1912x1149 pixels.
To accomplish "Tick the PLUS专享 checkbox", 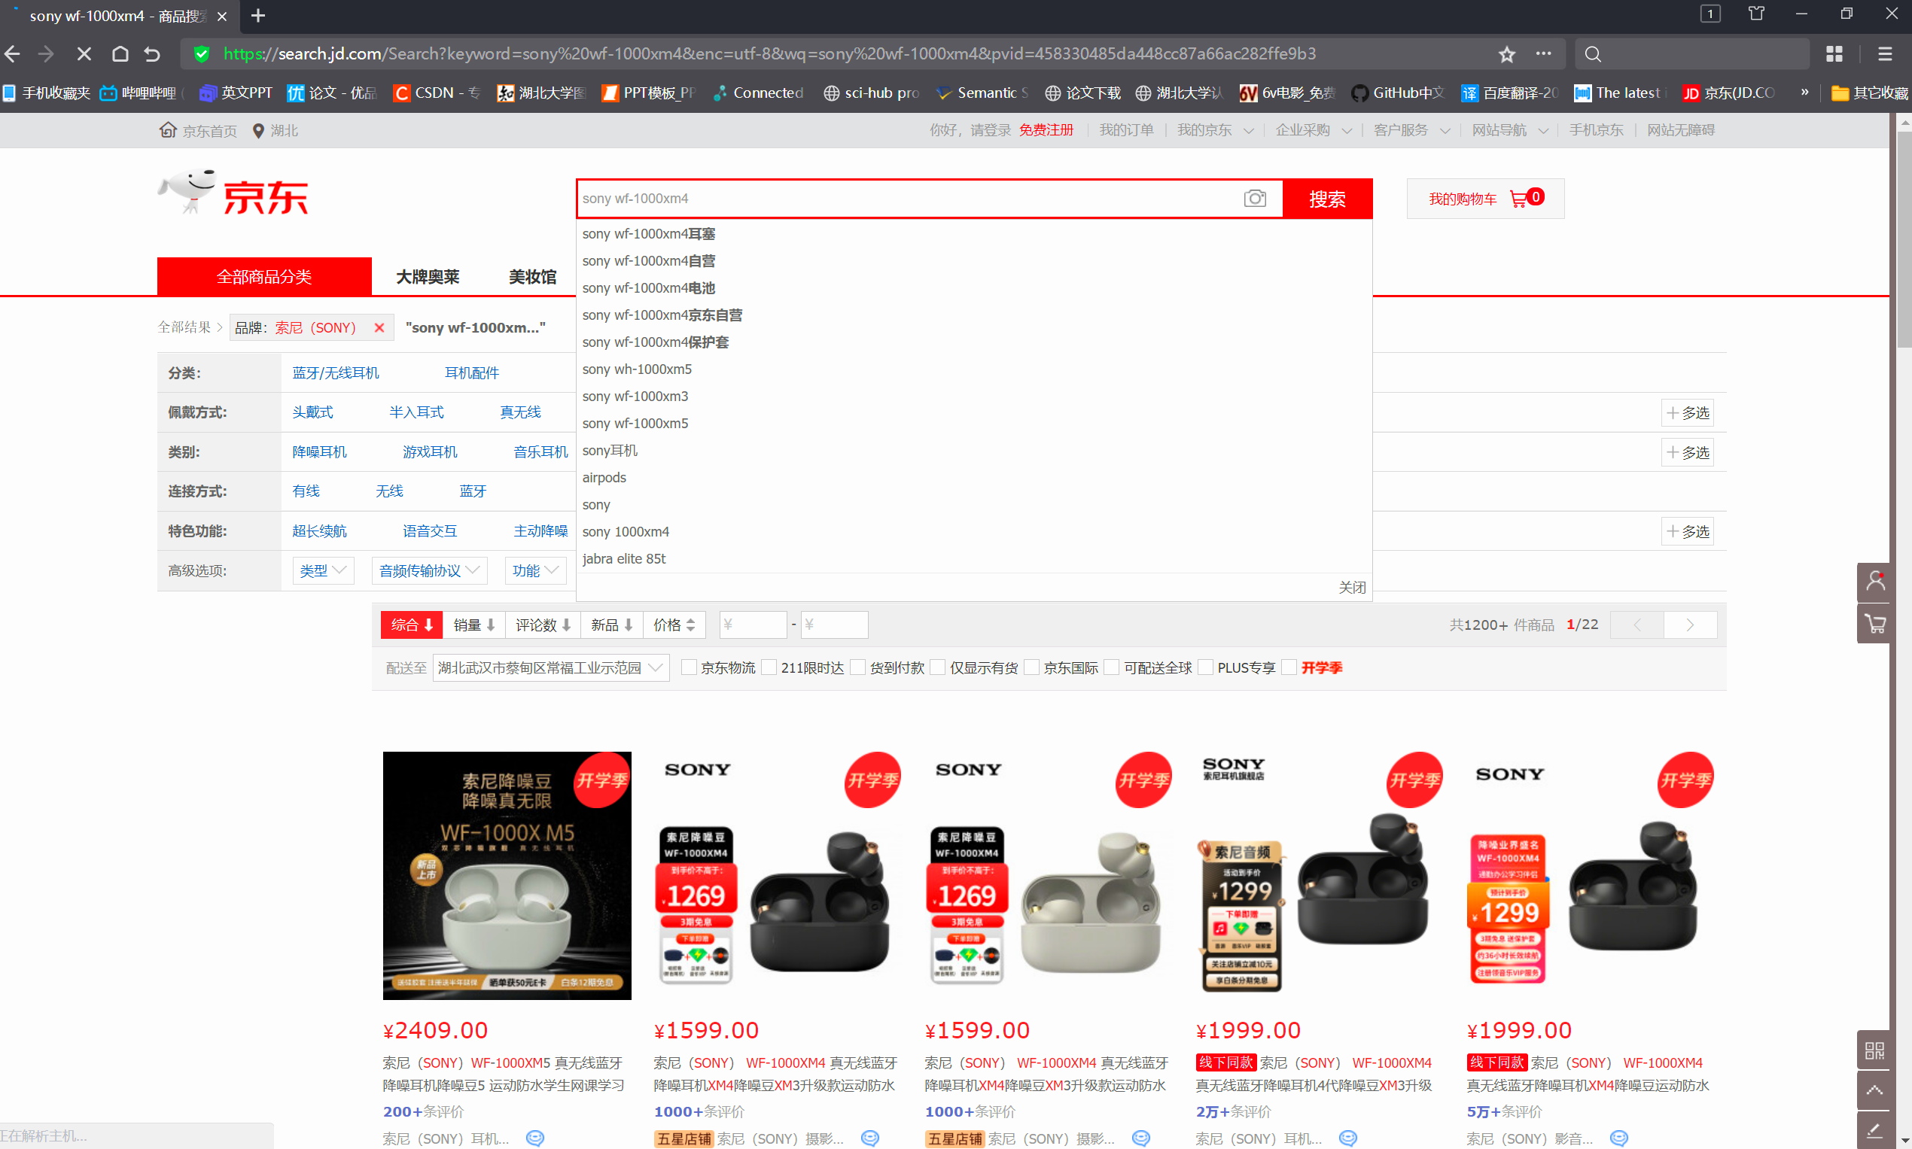I will pos(1205,667).
